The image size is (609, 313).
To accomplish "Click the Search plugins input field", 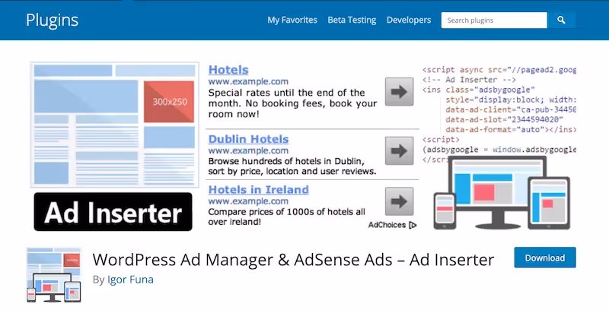I will point(494,21).
